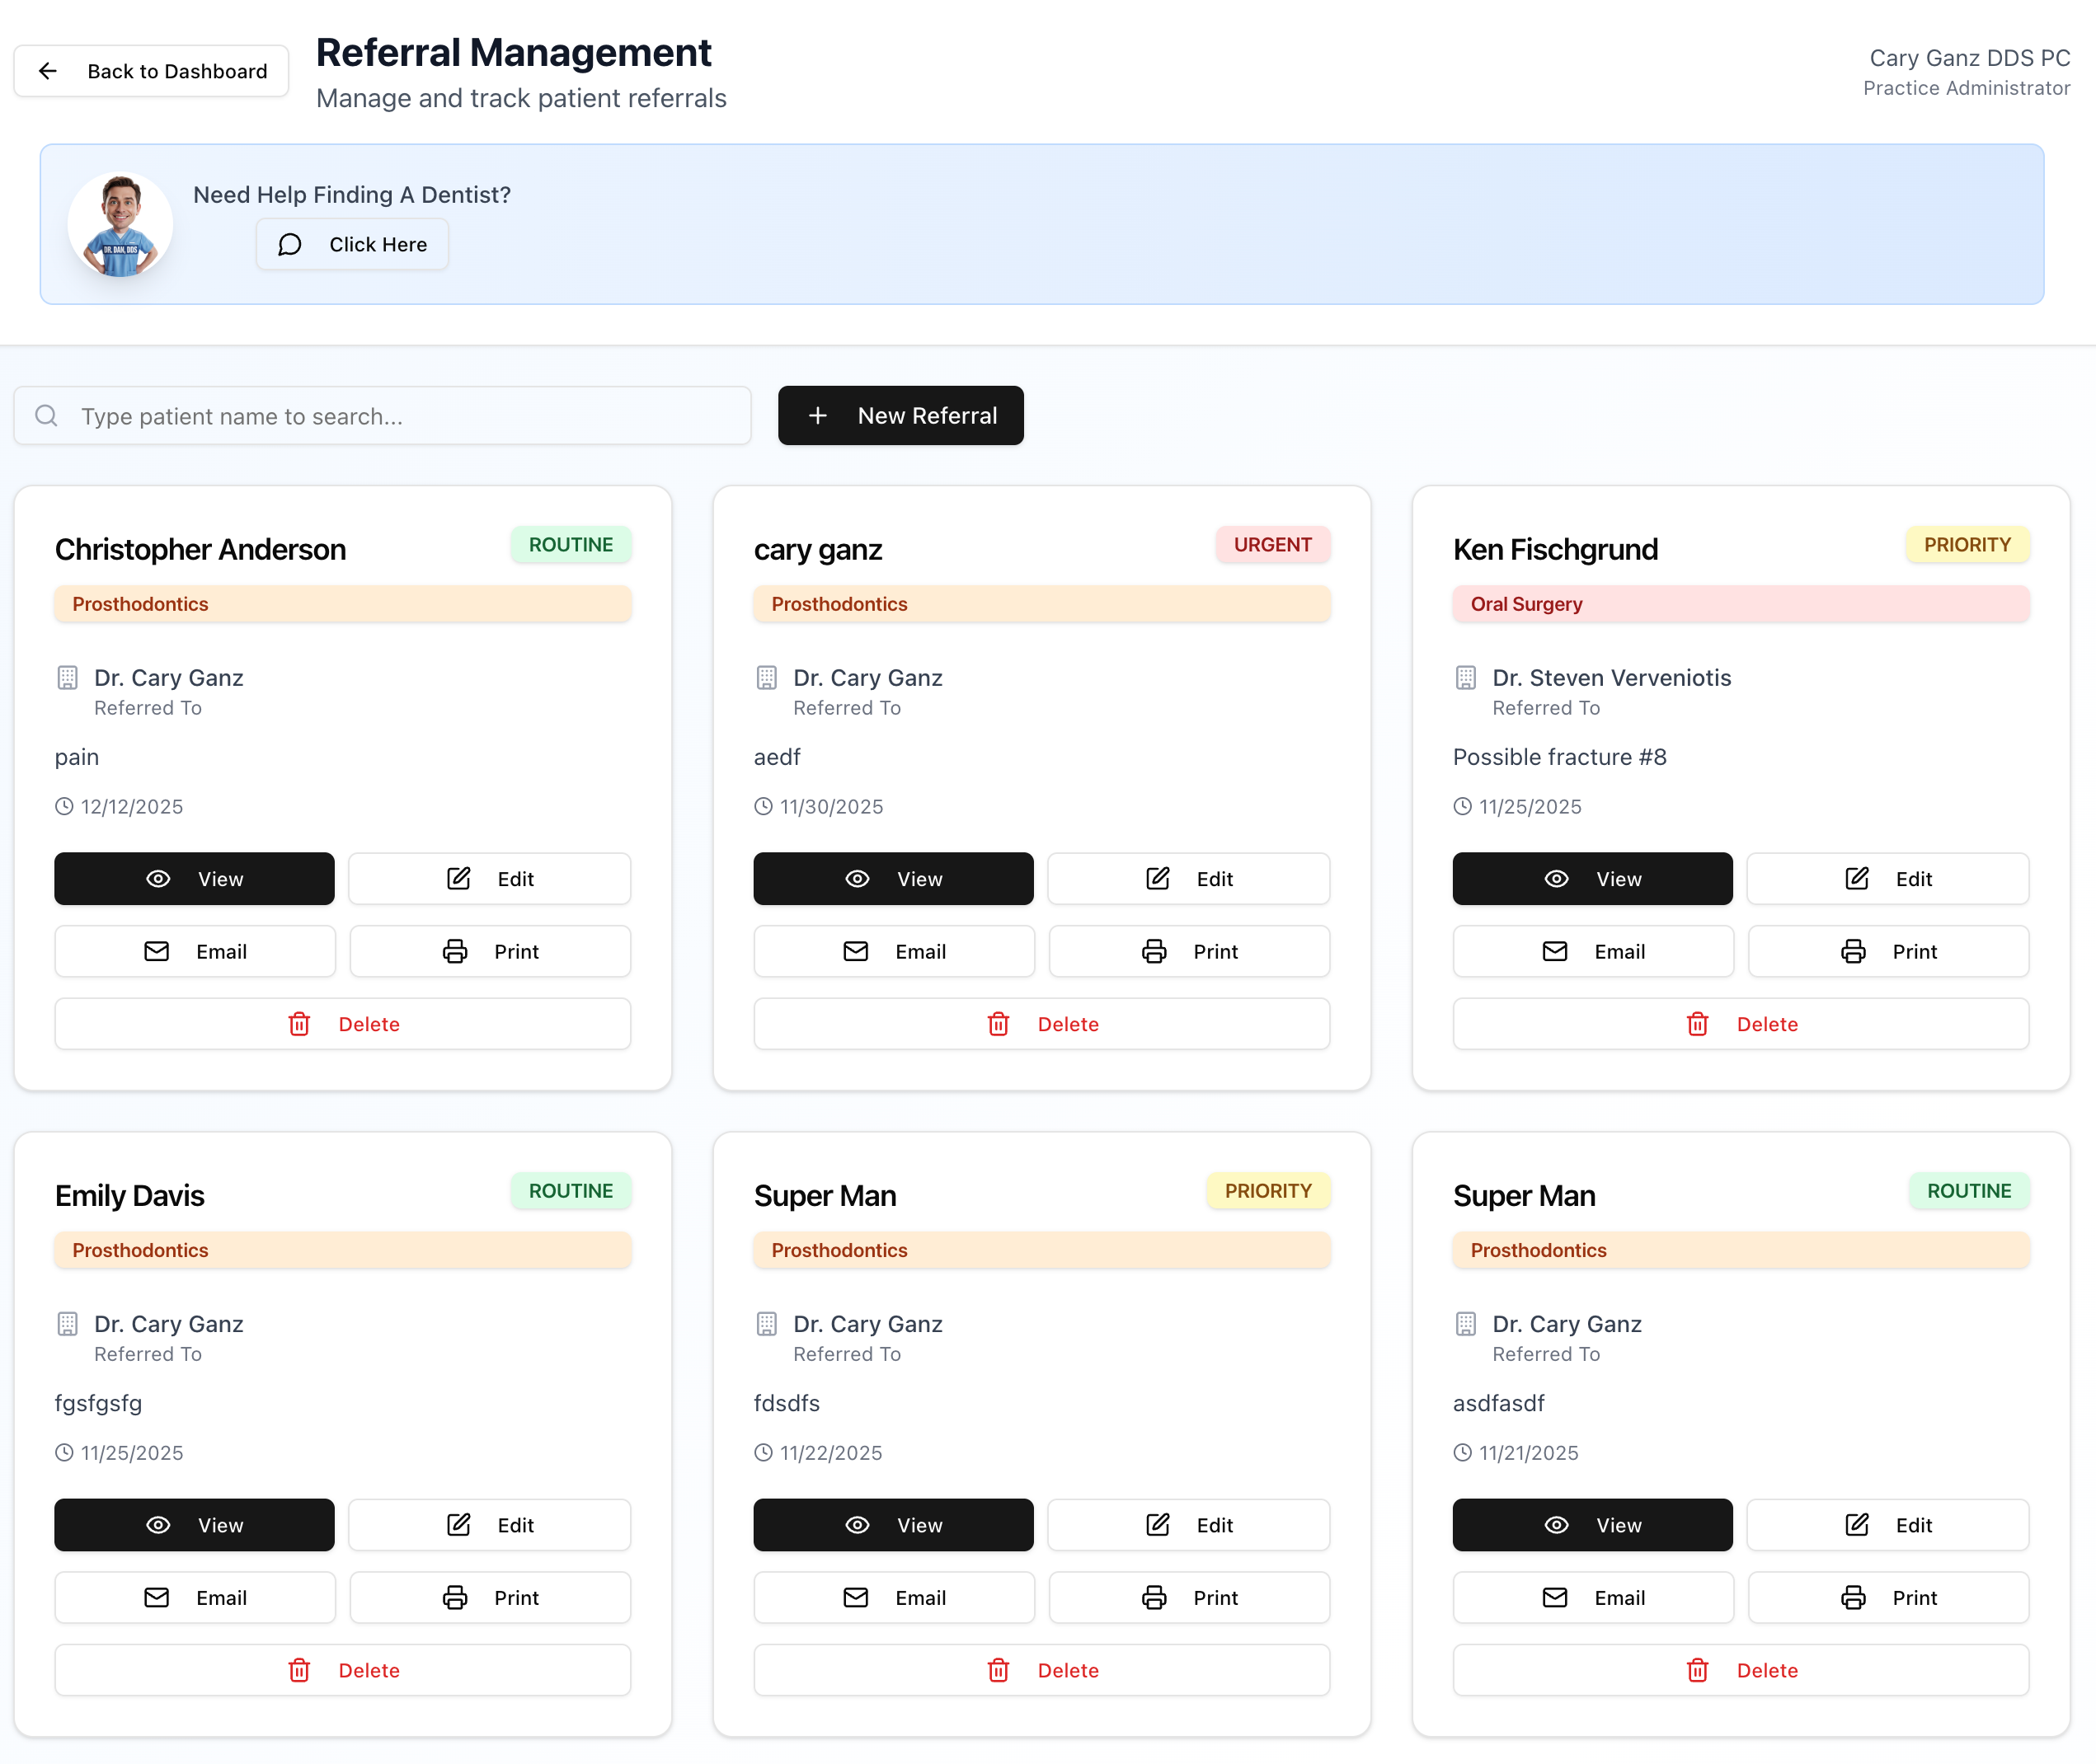Print the Super Man ROUTINE referral

(1889, 1598)
